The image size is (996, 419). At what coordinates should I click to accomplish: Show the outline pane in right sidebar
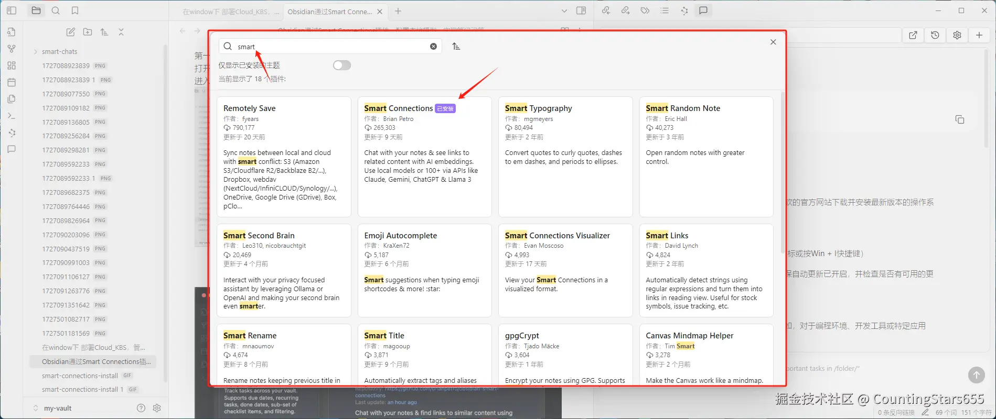coord(665,10)
